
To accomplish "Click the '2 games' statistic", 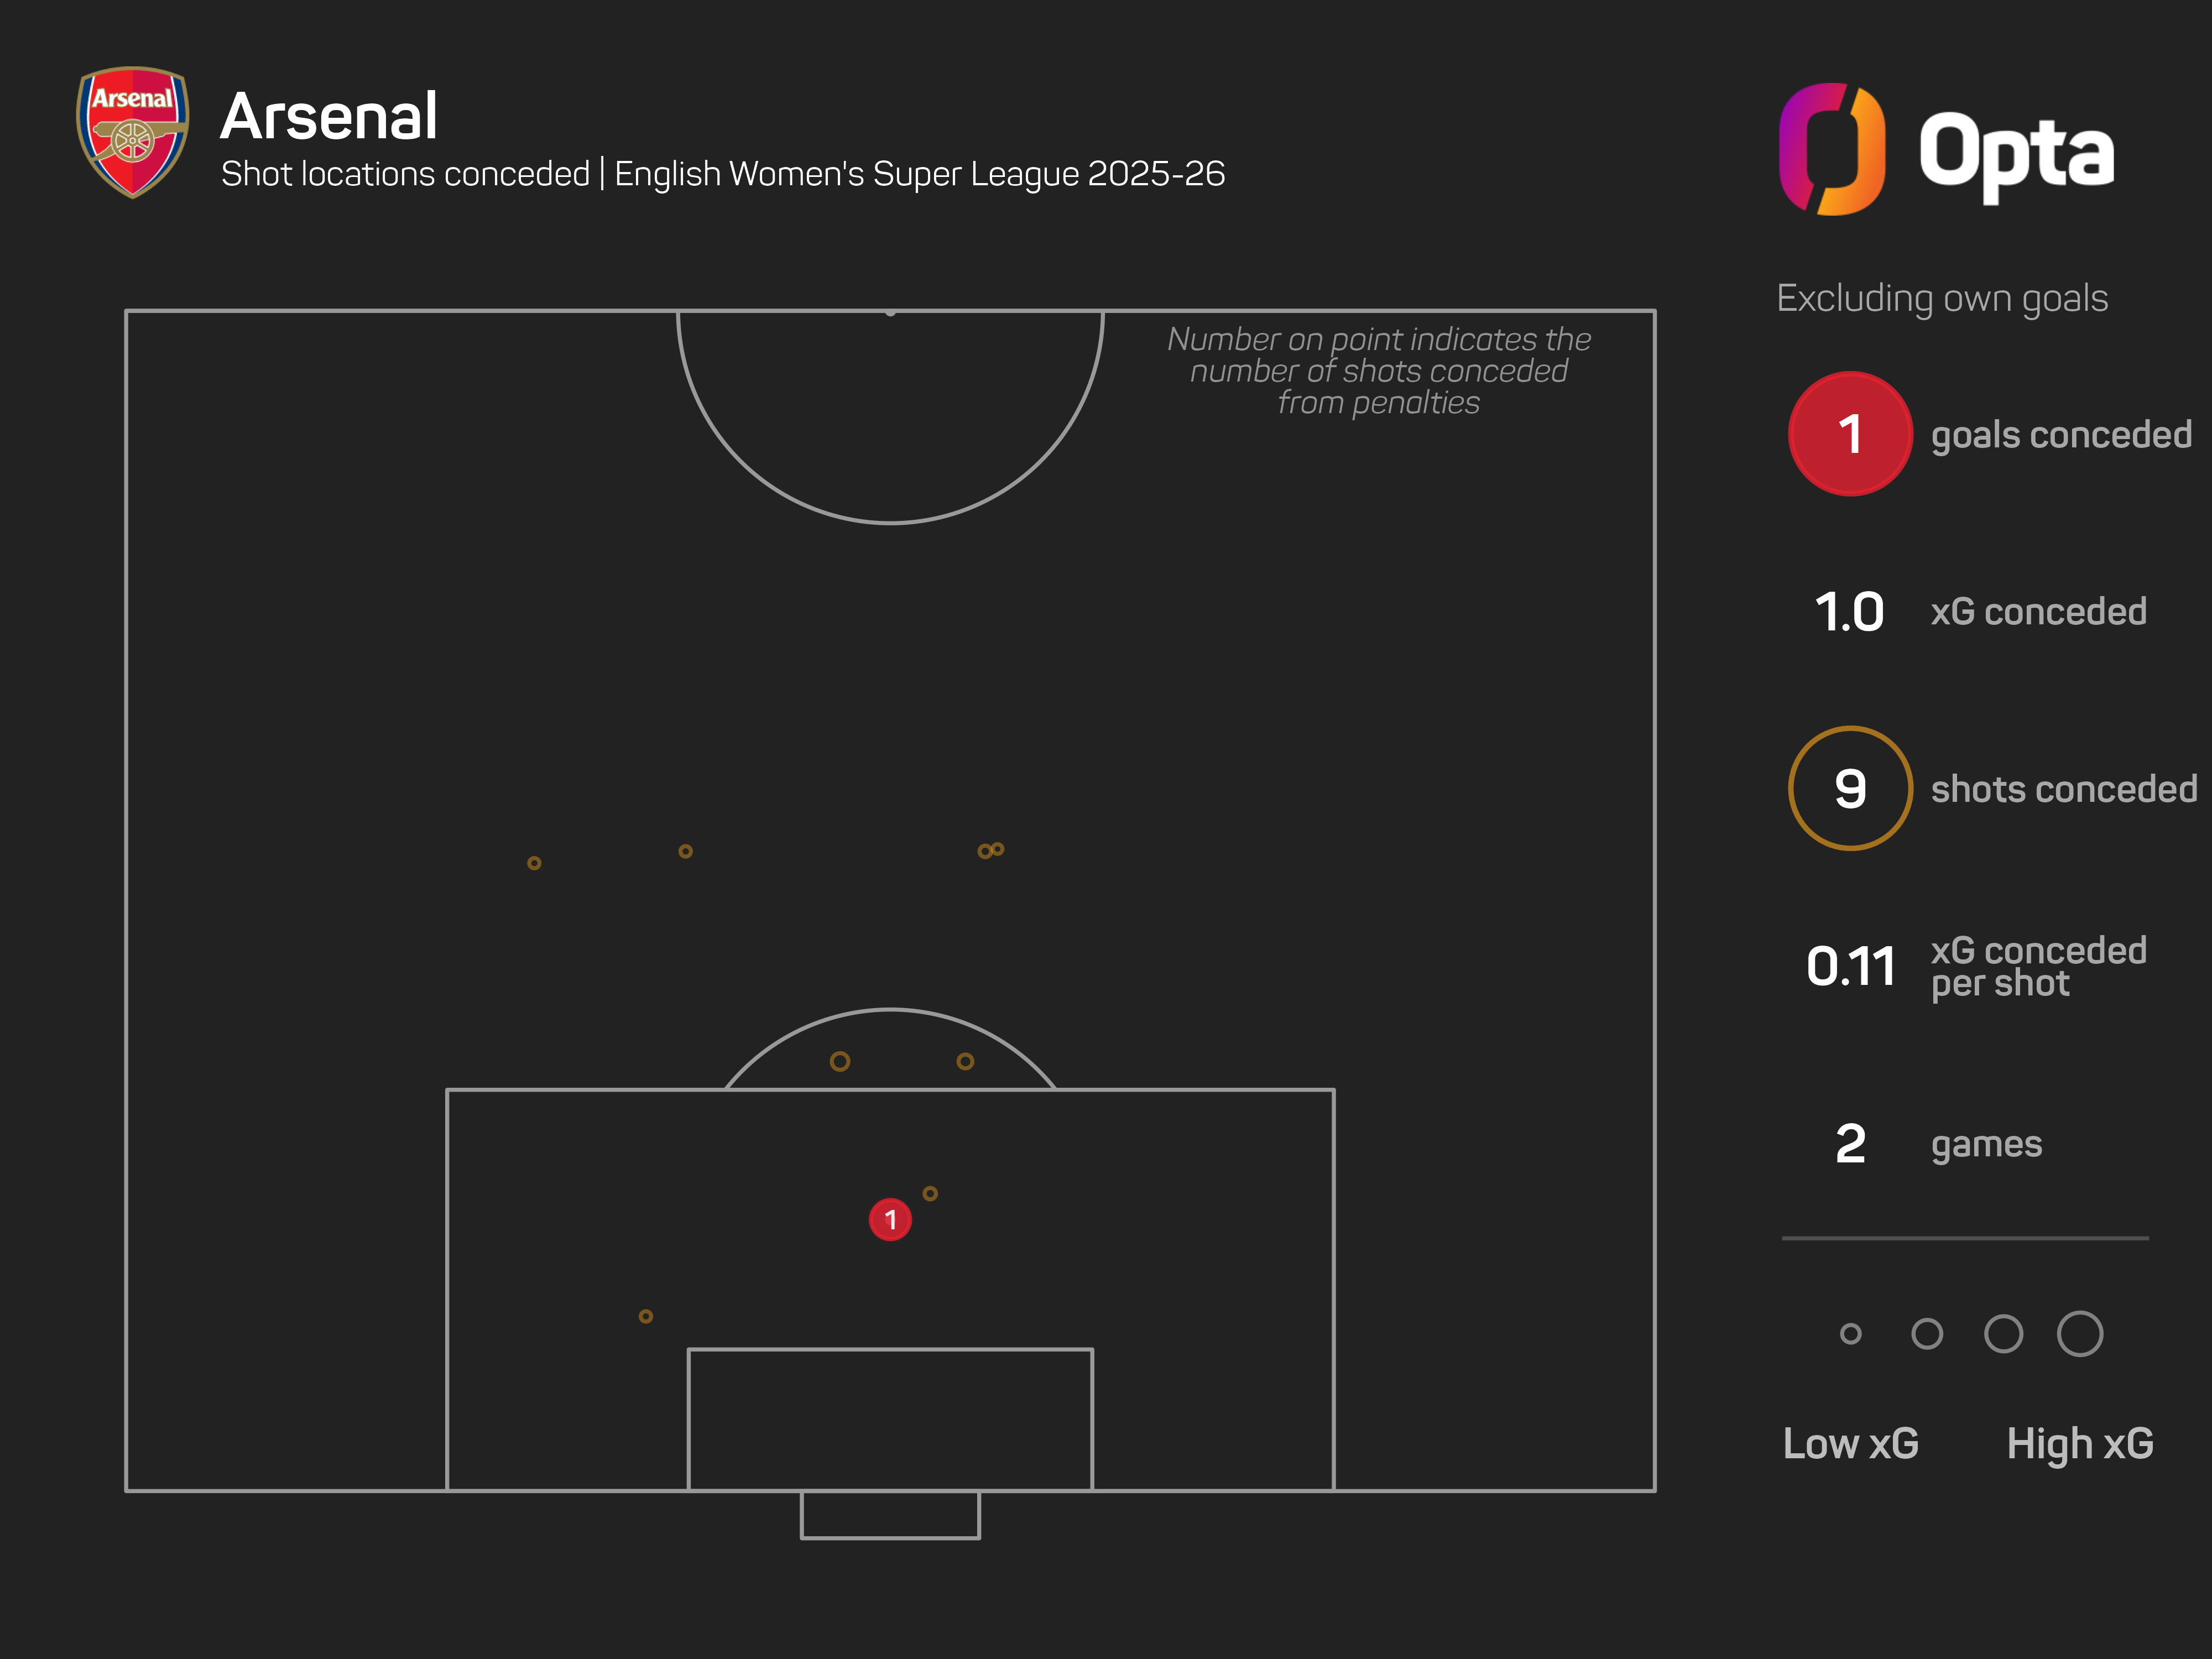I will 1938,1144.
